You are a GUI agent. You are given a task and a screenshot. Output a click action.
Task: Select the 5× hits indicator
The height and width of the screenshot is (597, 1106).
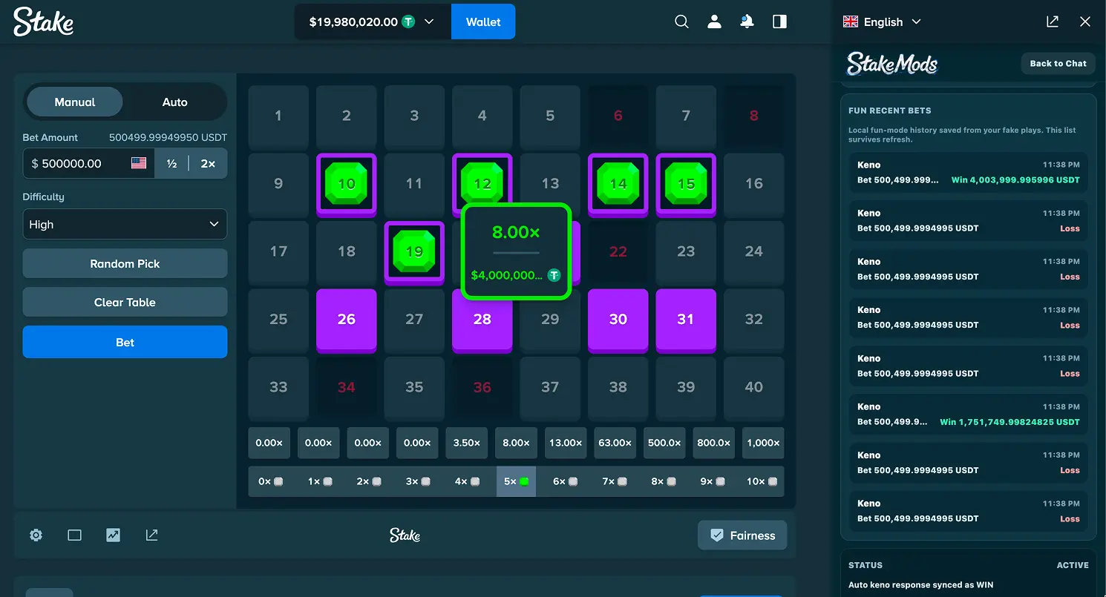(x=516, y=481)
